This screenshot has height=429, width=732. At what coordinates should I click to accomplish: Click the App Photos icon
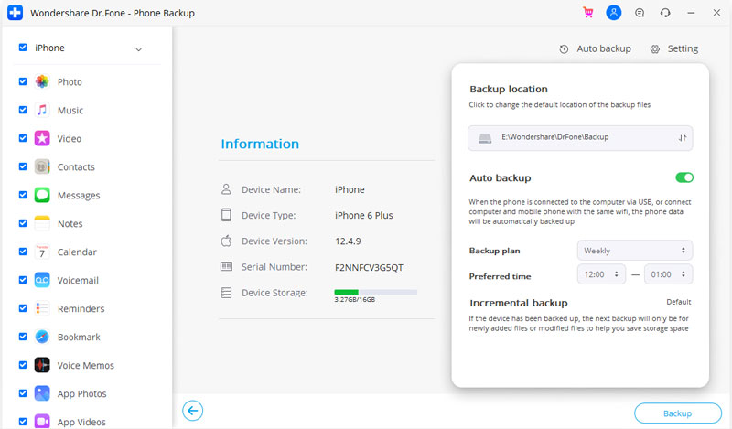click(42, 393)
